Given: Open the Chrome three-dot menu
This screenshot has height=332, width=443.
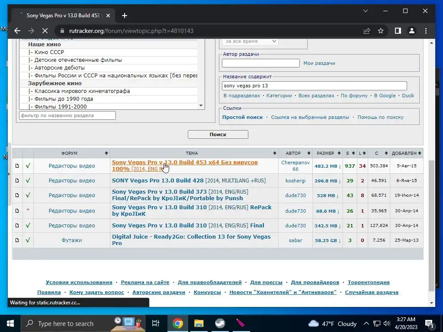Looking at the screenshot, I should 426,31.
